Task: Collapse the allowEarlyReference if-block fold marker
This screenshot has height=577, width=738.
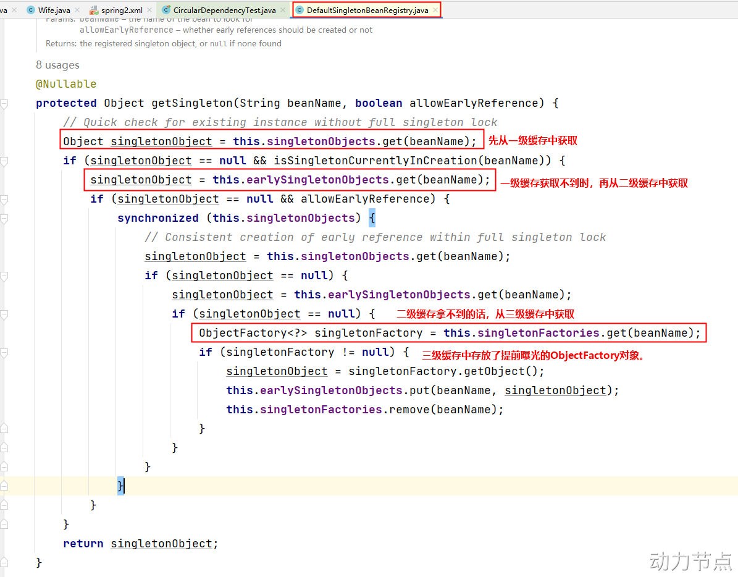Action: pos(4,200)
